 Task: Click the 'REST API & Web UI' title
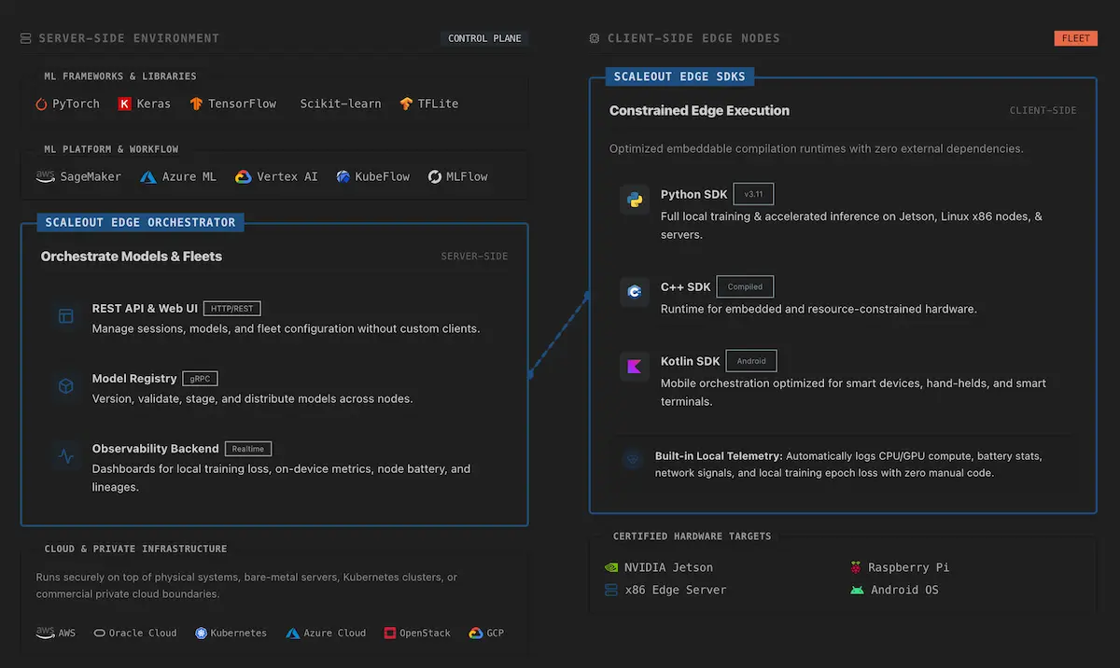coord(145,308)
